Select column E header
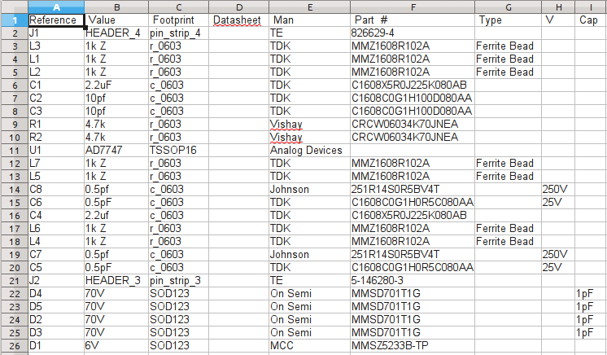This screenshot has width=607, height=355. pos(310,7)
